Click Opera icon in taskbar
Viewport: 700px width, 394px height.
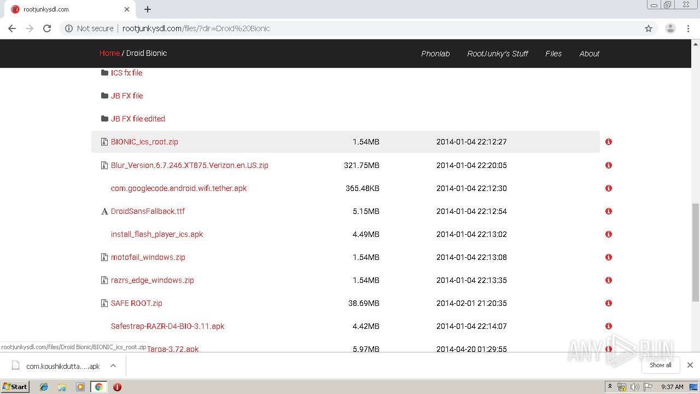click(x=117, y=387)
